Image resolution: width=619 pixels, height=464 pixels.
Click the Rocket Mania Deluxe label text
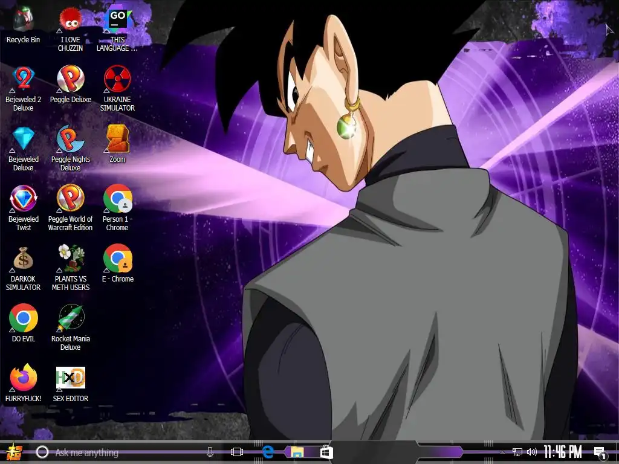point(71,343)
